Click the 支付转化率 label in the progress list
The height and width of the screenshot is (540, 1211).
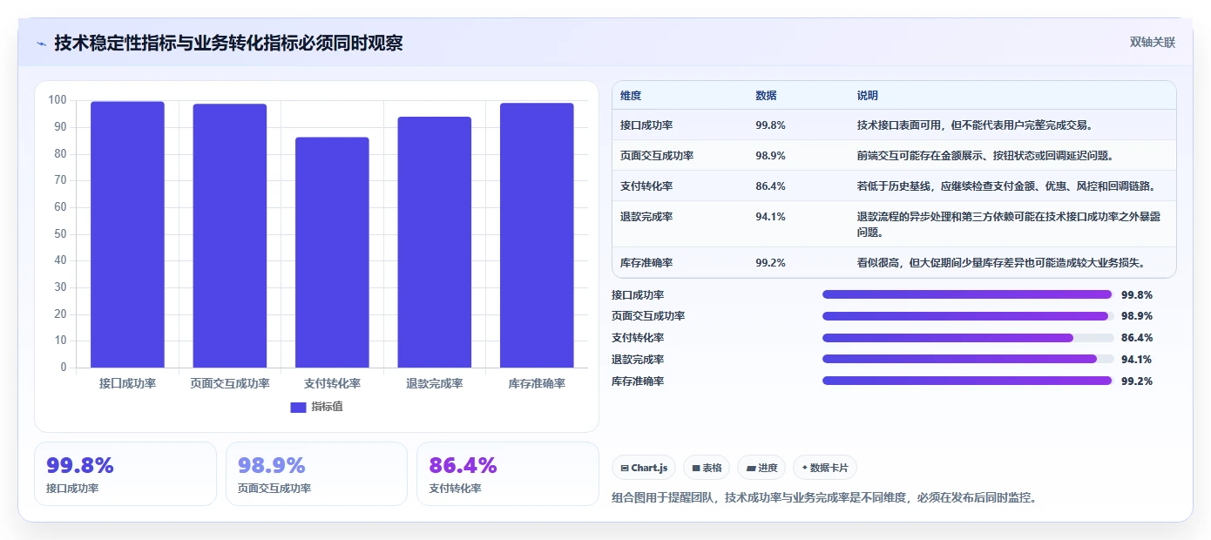click(638, 338)
